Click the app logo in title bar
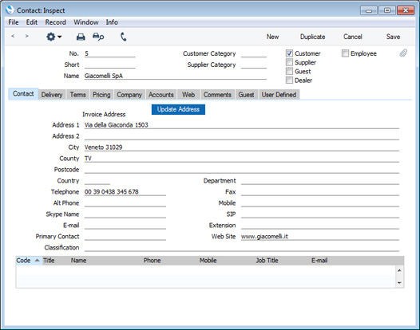 pos(10,10)
